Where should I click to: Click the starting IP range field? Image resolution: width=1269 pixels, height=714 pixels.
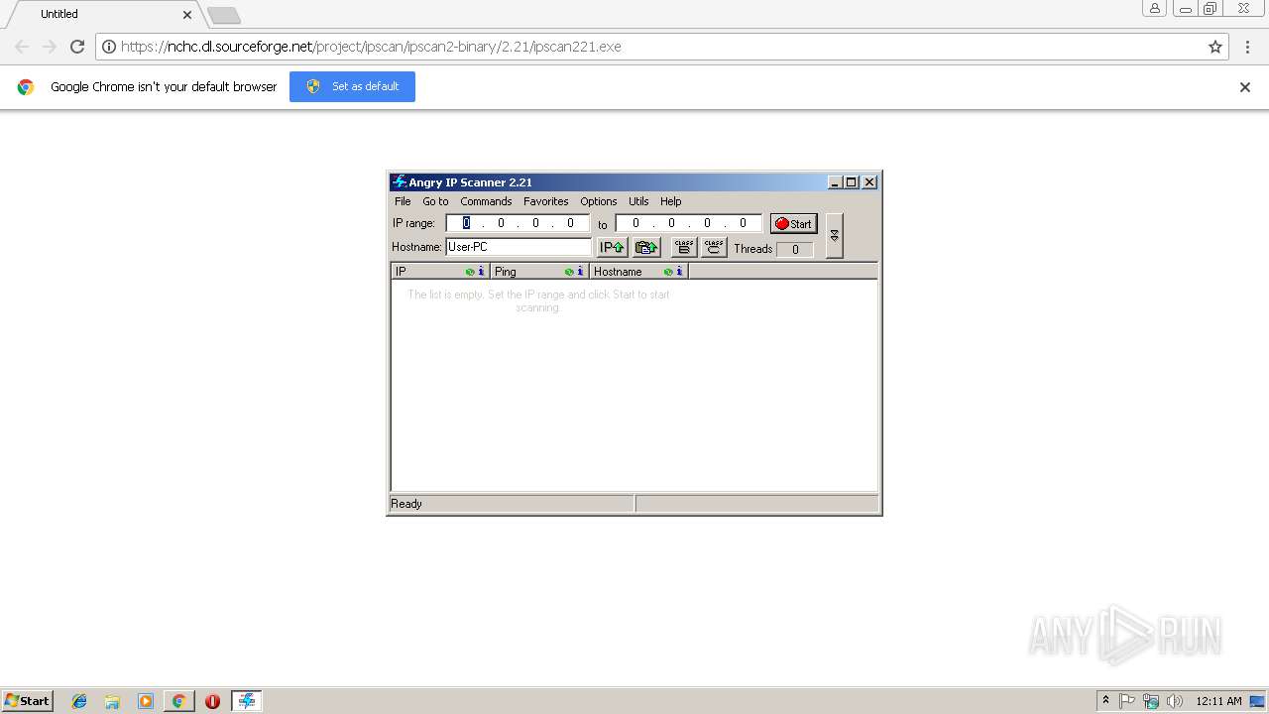tap(518, 223)
